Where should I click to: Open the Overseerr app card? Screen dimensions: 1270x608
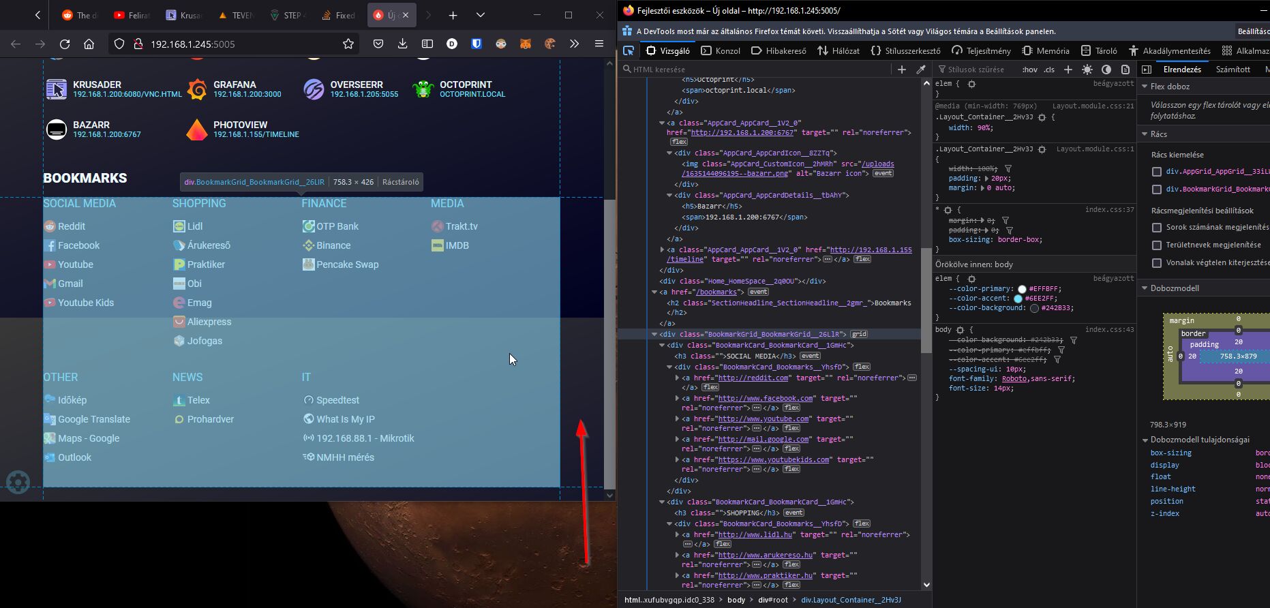pyautogui.click(x=351, y=89)
